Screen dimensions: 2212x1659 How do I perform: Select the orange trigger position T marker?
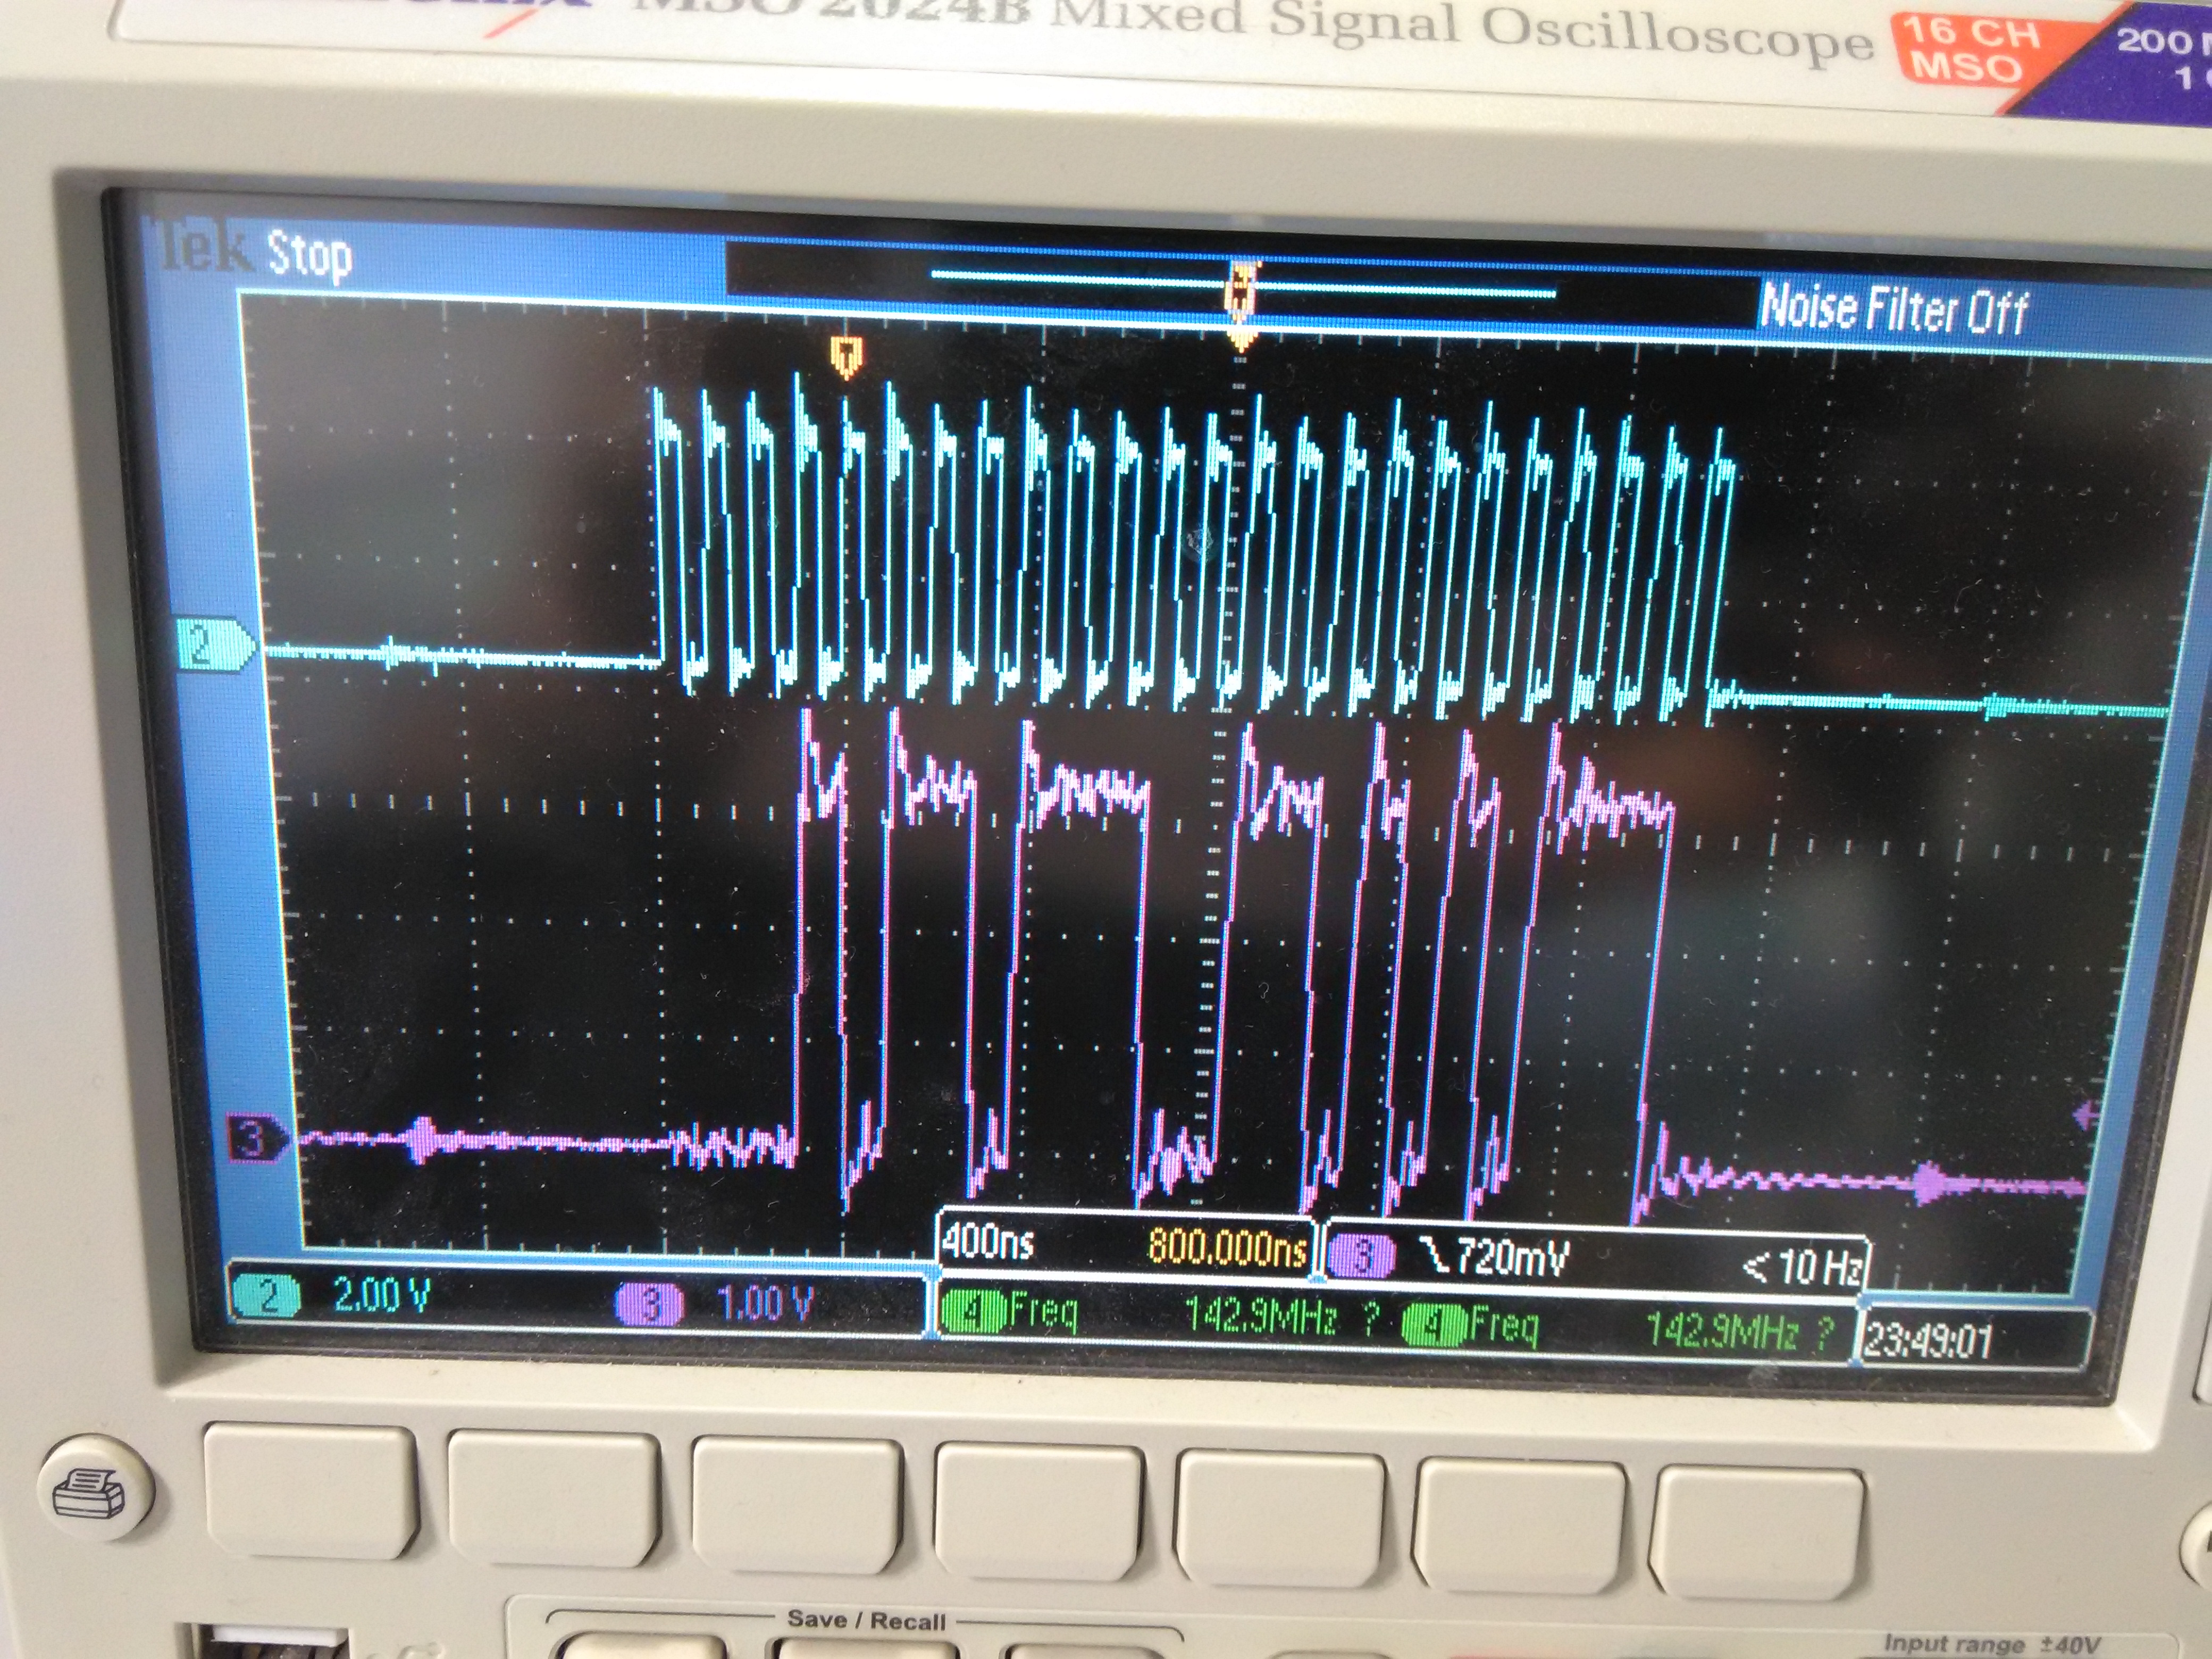point(846,356)
